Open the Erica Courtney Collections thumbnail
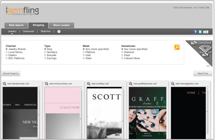This screenshot has width=215, height=140. click(x=62, y=113)
